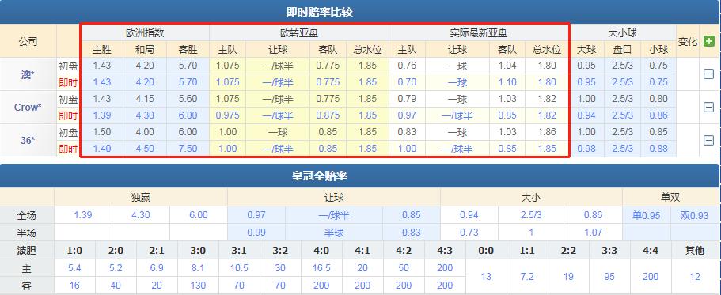Click 130 away odds under score 3:0
Viewport: 721px width, 295px height.
point(198,286)
